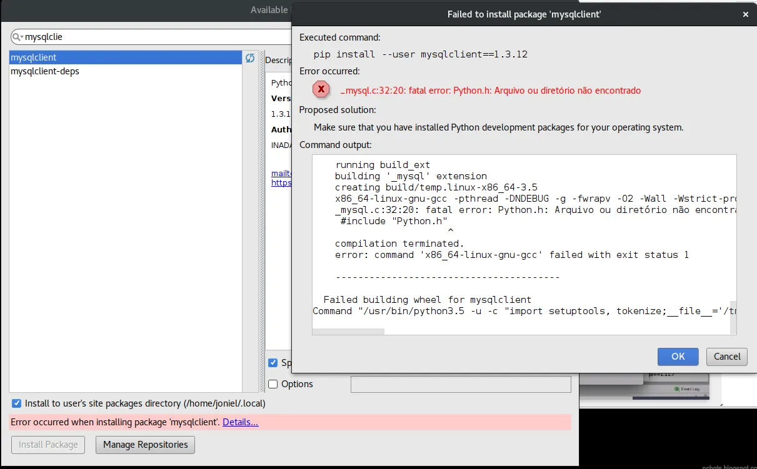This screenshot has height=469, width=757.
Task: Close the failed install dialog
Action: tap(745, 14)
